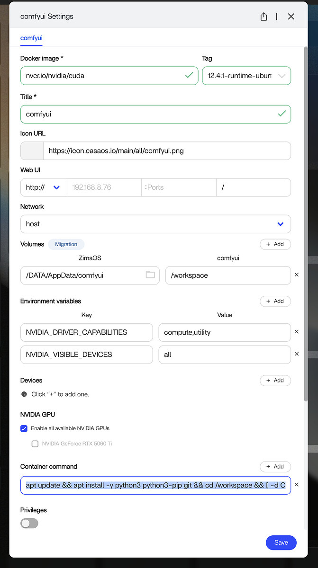
Task: Edit the Icon URL field
Action: (167, 151)
